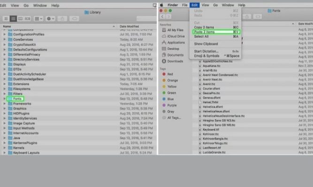Open the Action gear dropdown in Library toolbar
This screenshot has height=187, width=313.
coord(49,18)
